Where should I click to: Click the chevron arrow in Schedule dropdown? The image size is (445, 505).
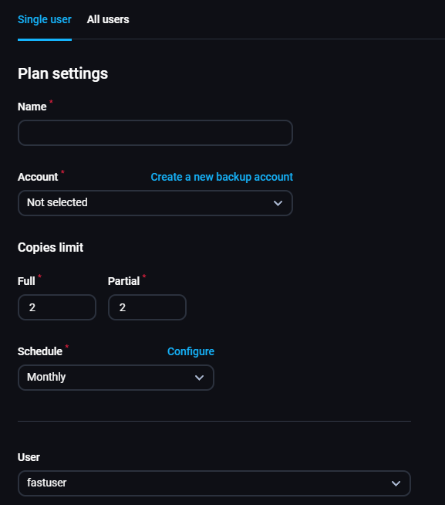pyautogui.click(x=199, y=378)
